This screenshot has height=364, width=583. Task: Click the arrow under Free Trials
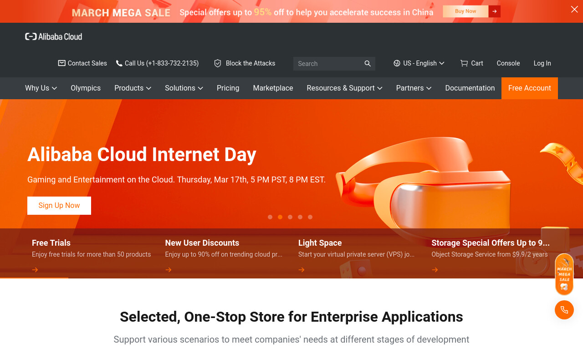point(35,270)
